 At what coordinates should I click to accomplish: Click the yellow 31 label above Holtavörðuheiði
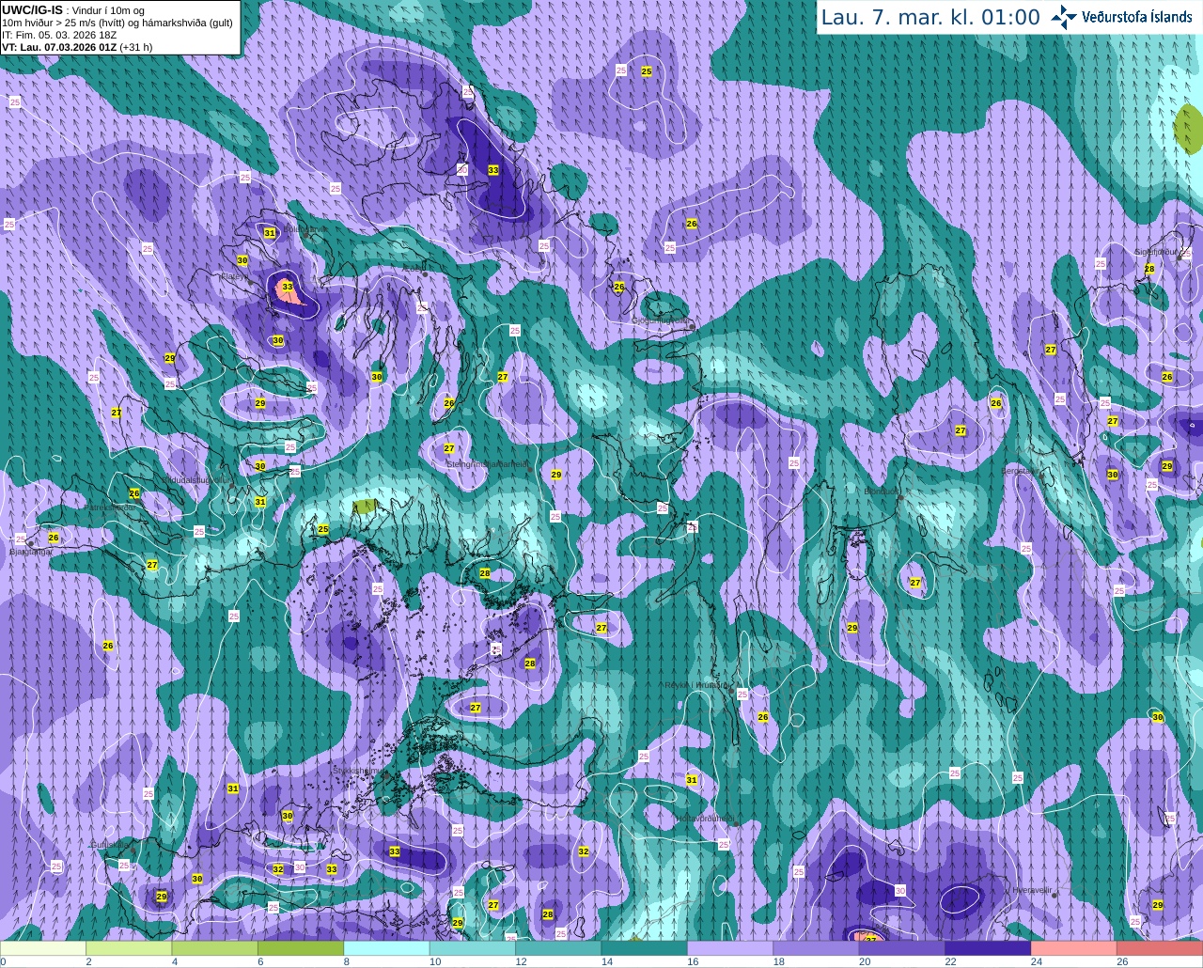click(692, 780)
